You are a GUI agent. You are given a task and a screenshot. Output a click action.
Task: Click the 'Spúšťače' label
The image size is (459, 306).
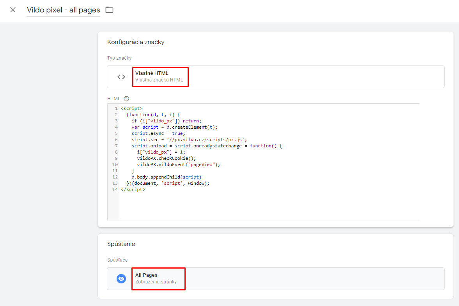coord(117,260)
